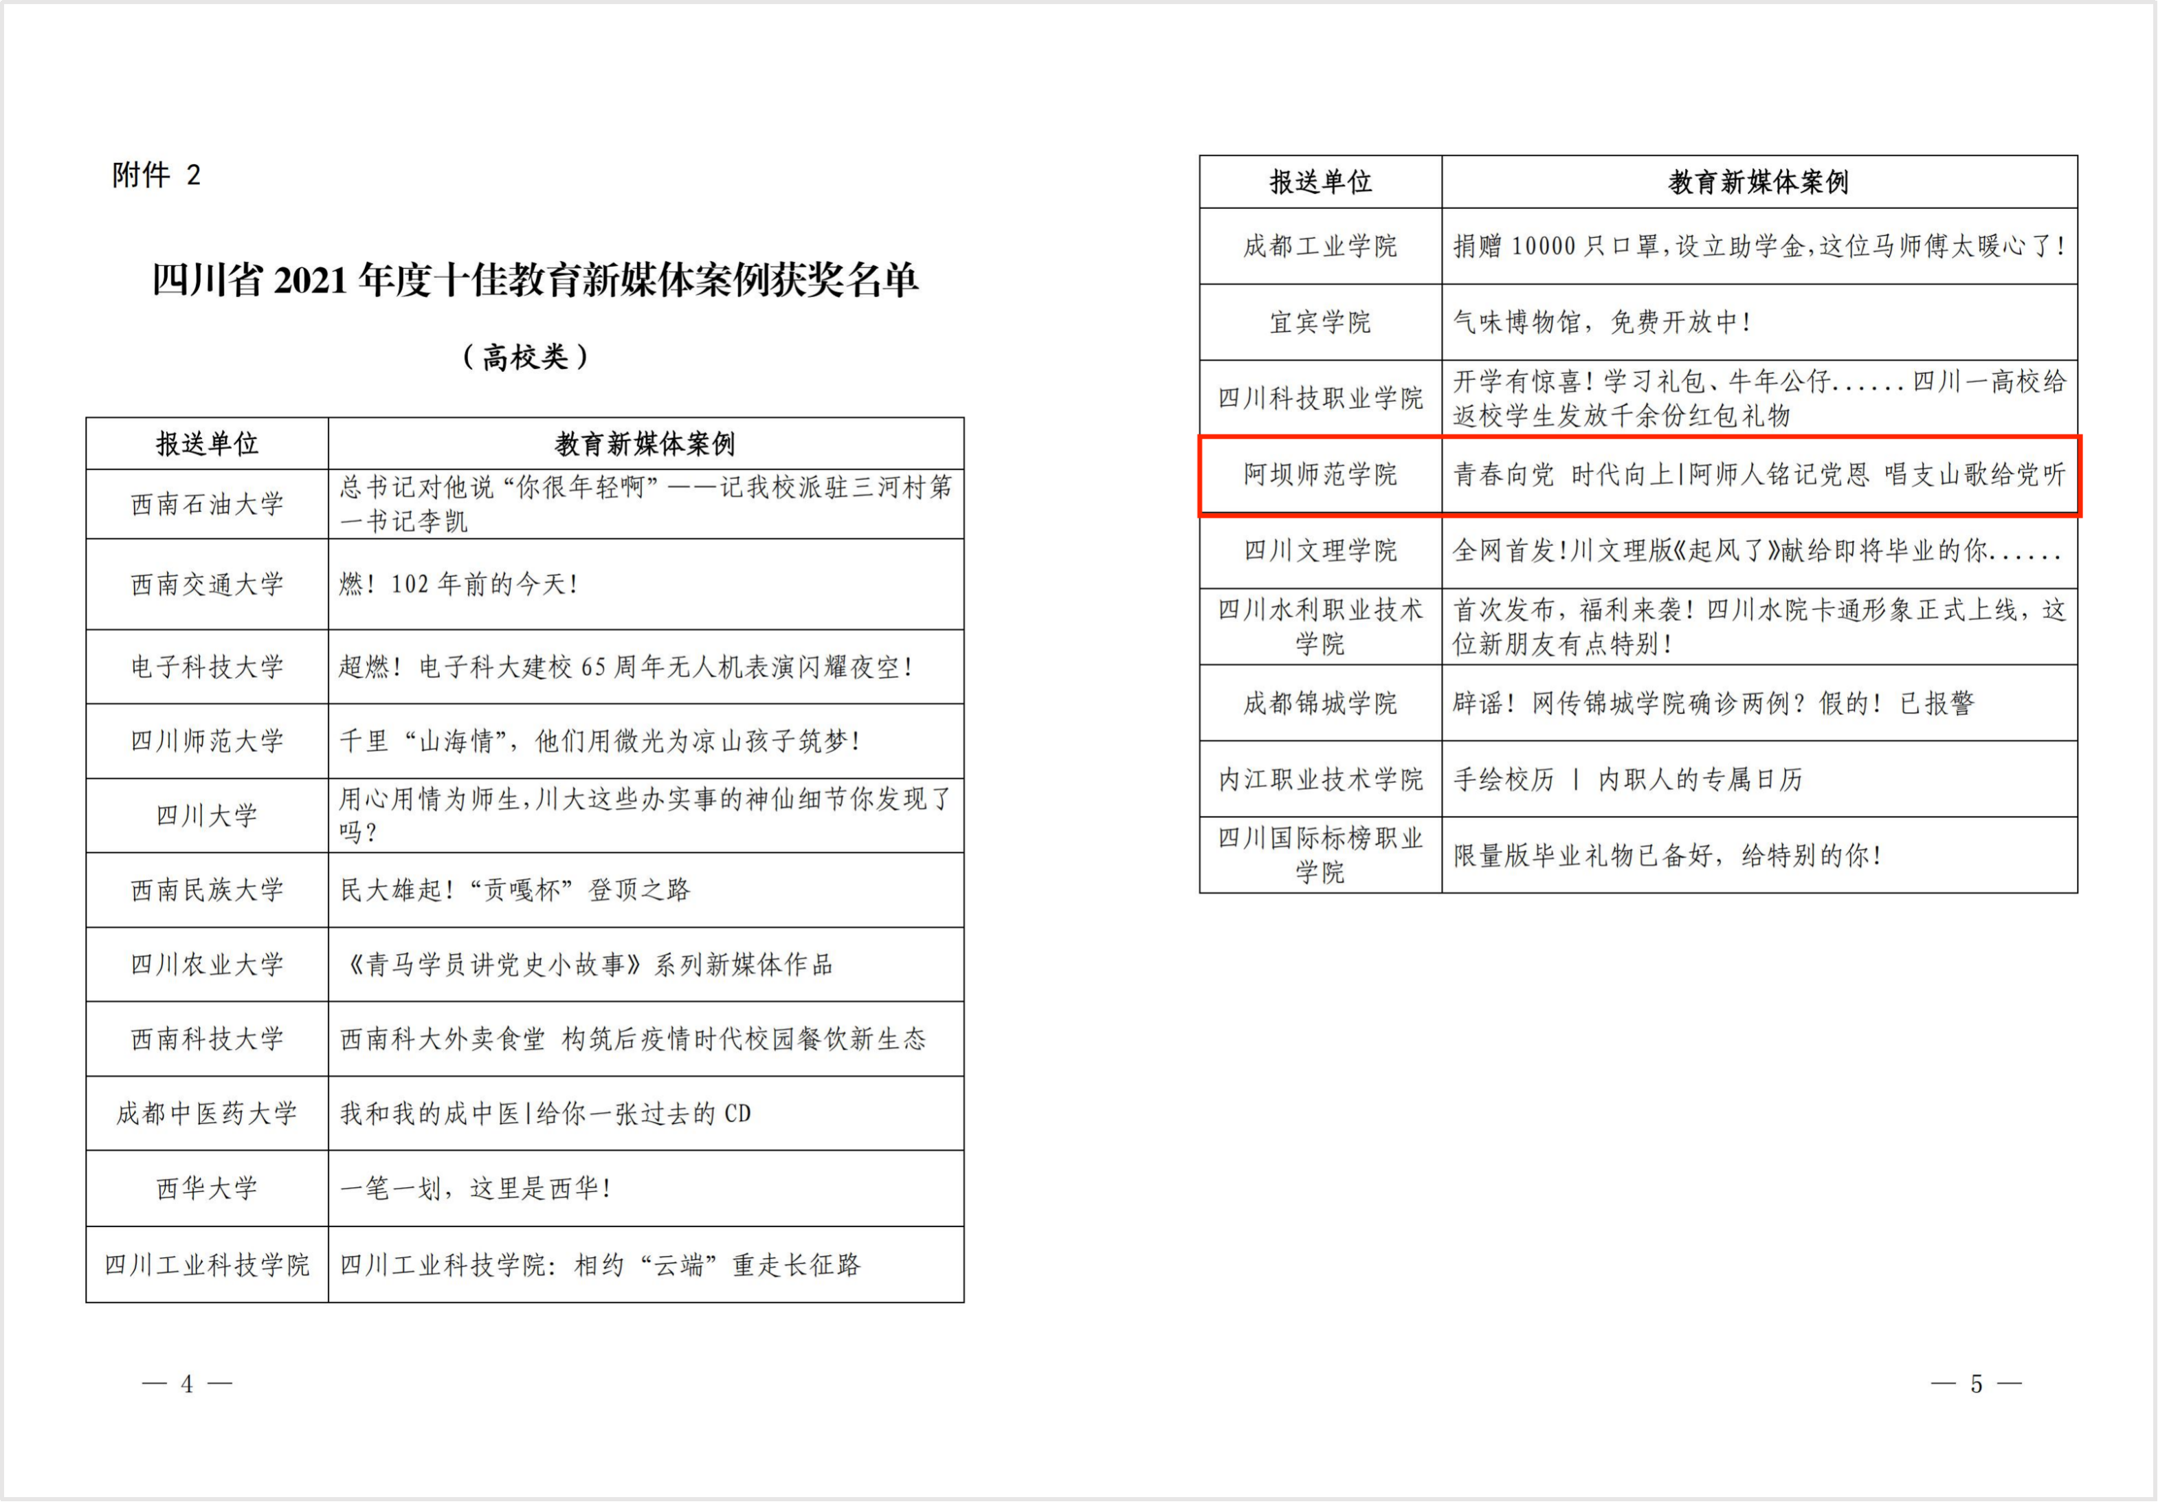Click the cell '西华大学'
The height and width of the screenshot is (1504, 2158).
click(x=207, y=1189)
